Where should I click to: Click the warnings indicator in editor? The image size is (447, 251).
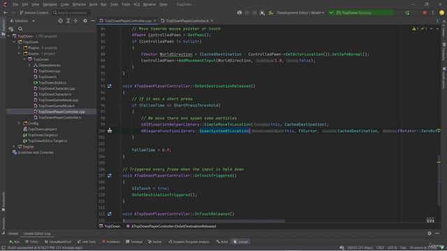coord(416,29)
